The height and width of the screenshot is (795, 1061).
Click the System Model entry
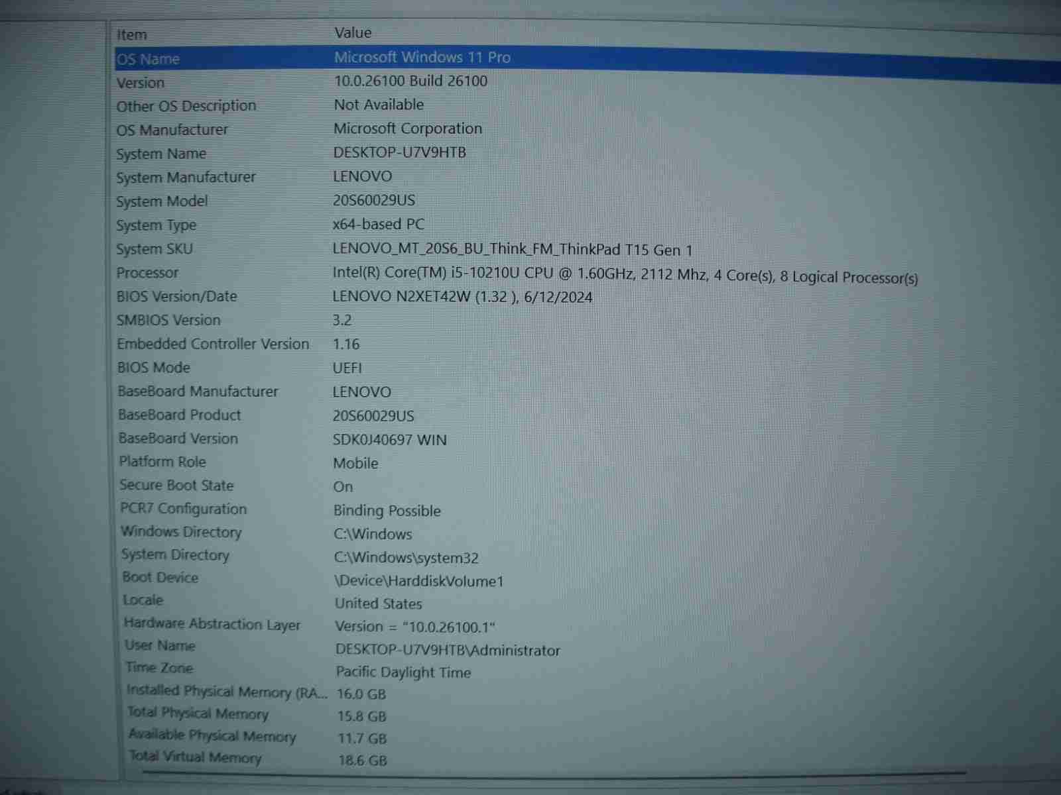click(x=162, y=201)
